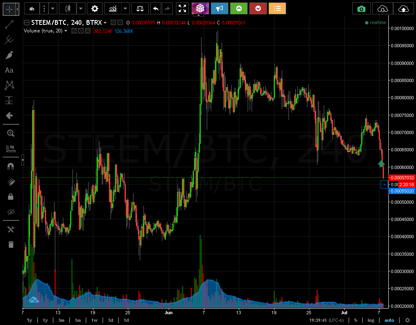
Task: Open timezone menu at clock 19:39:41
Action: [x=326, y=320]
